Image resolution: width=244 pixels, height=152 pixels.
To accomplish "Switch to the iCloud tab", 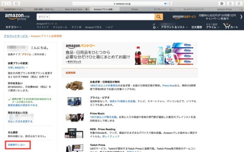I will [135, 9].
